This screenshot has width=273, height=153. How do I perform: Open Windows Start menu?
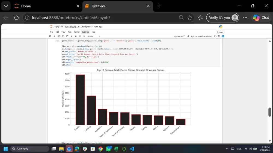(x=5, y=149)
